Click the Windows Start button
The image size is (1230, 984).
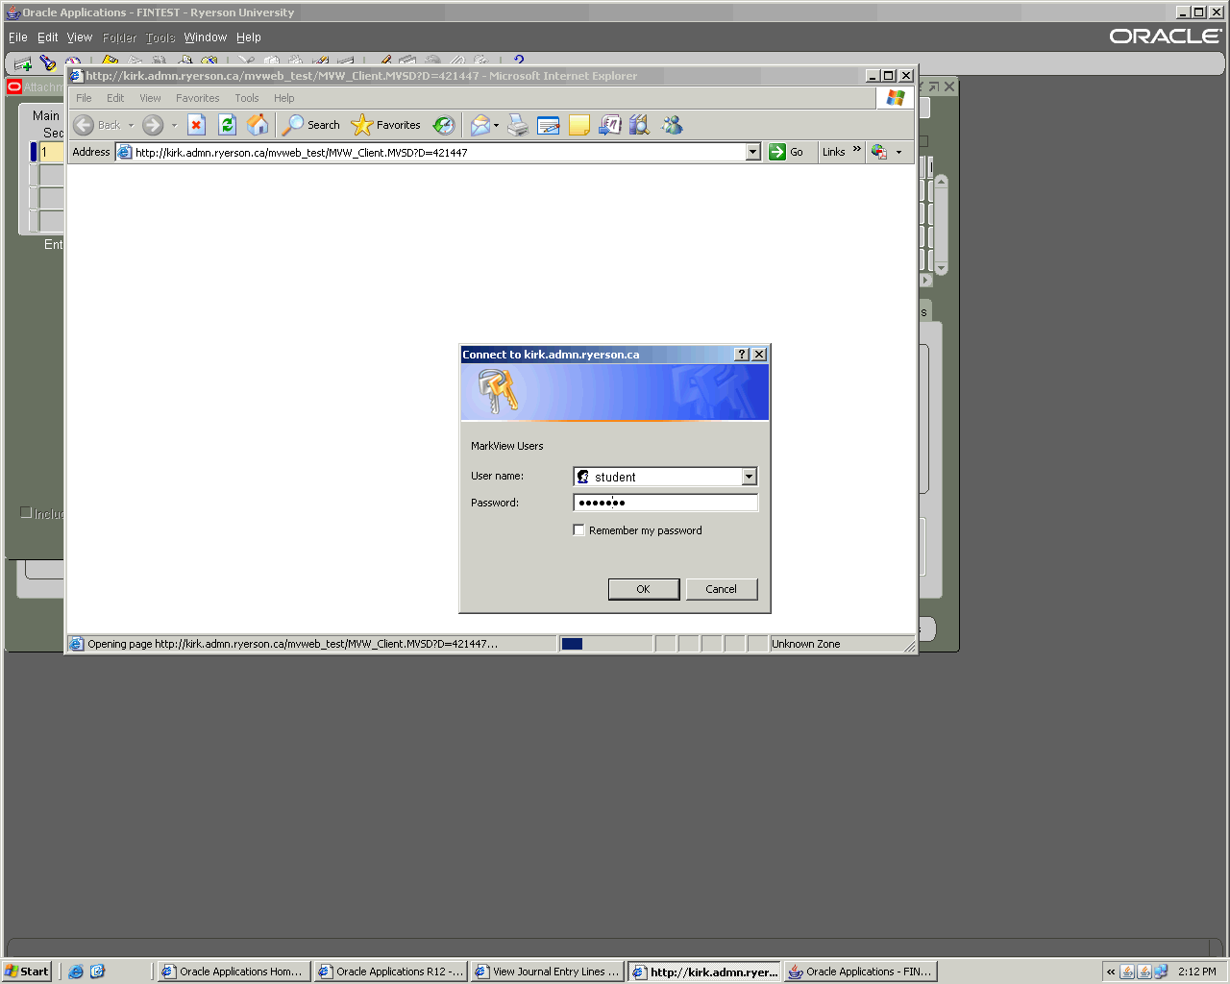click(27, 972)
